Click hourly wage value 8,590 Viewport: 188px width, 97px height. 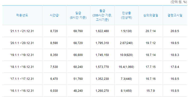pos(54,43)
